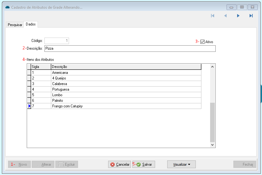This screenshot has width=262, height=175.
Task: Click the Sigla column header
Action: 41,67
